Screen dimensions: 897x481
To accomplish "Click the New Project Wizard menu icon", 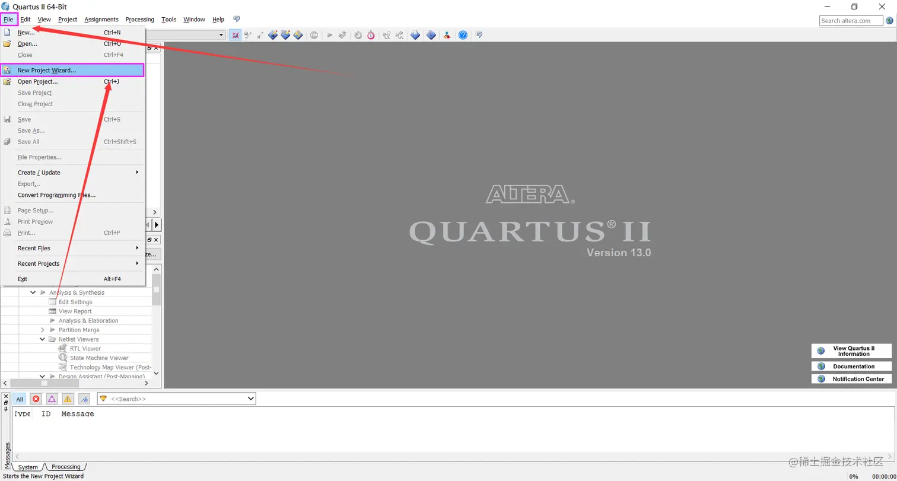I will [7, 70].
